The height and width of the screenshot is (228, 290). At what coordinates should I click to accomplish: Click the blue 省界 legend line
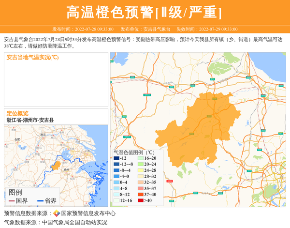tap(40, 200)
